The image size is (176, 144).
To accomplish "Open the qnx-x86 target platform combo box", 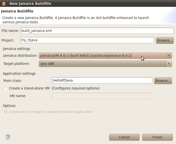I will click(105, 64).
